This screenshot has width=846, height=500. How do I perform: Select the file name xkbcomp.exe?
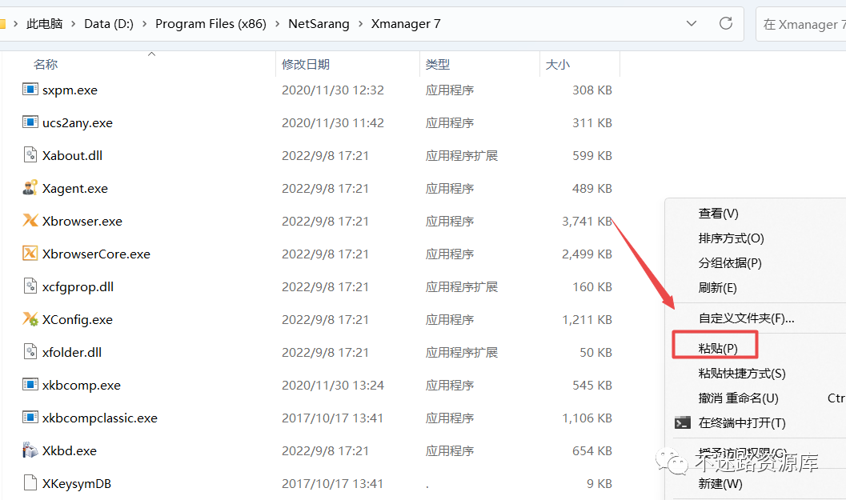82,386
